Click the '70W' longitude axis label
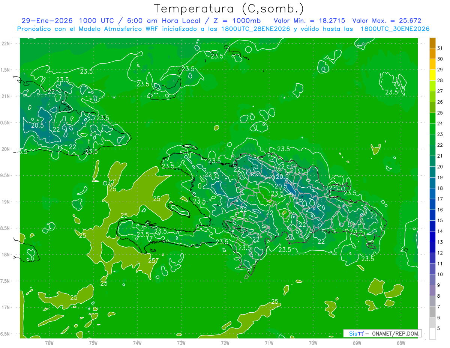Image resolution: width=450 pixels, height=348 pixels. [313, 343]
